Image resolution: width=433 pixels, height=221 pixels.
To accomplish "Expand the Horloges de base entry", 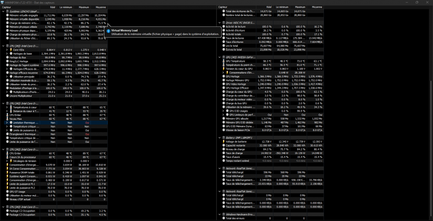I will (7, 54).
